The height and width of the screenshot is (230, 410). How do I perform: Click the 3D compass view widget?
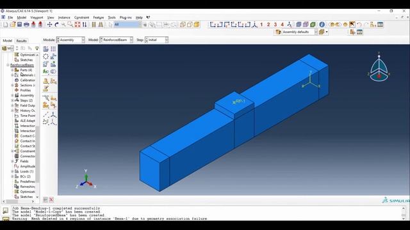click(379, 68)
